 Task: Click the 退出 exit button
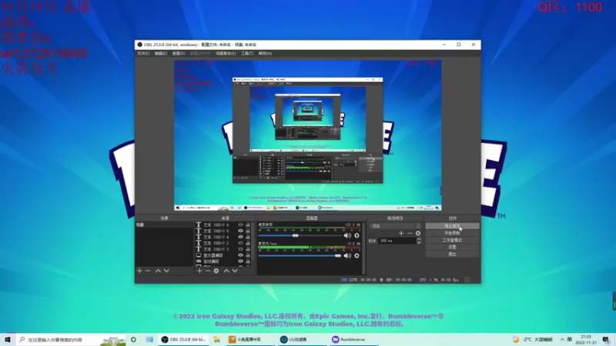tap(452, 255)
